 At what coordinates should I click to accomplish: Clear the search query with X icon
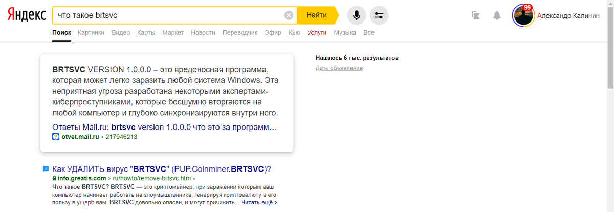[x=289, y=15]
